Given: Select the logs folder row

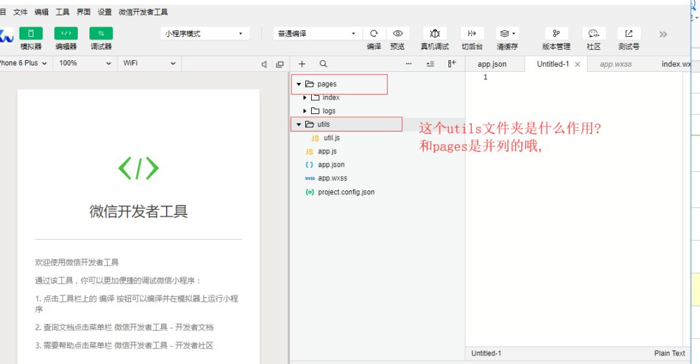Looking at the screenshot, I should click(x=378, y=111).
